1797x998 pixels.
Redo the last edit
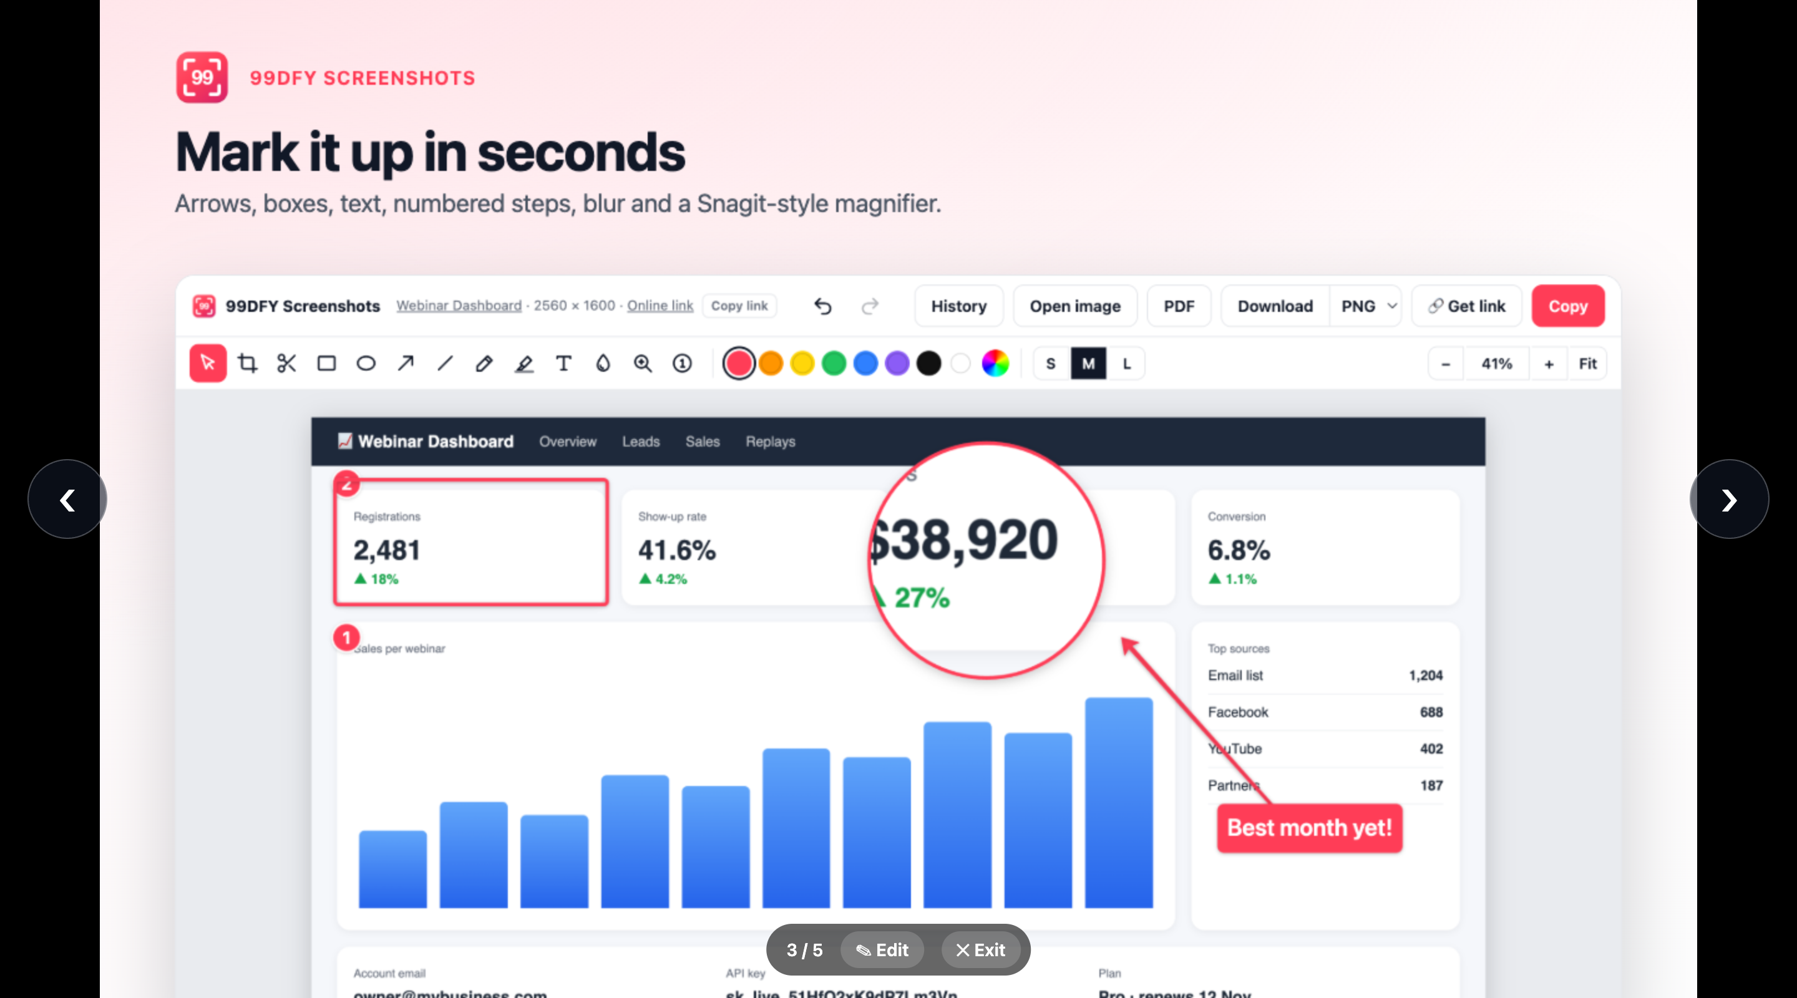click(x=870, y=306)
